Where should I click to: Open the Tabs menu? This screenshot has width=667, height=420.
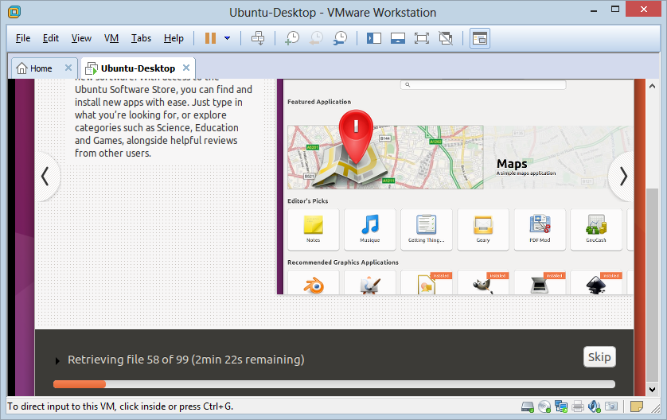pos(141,38)
